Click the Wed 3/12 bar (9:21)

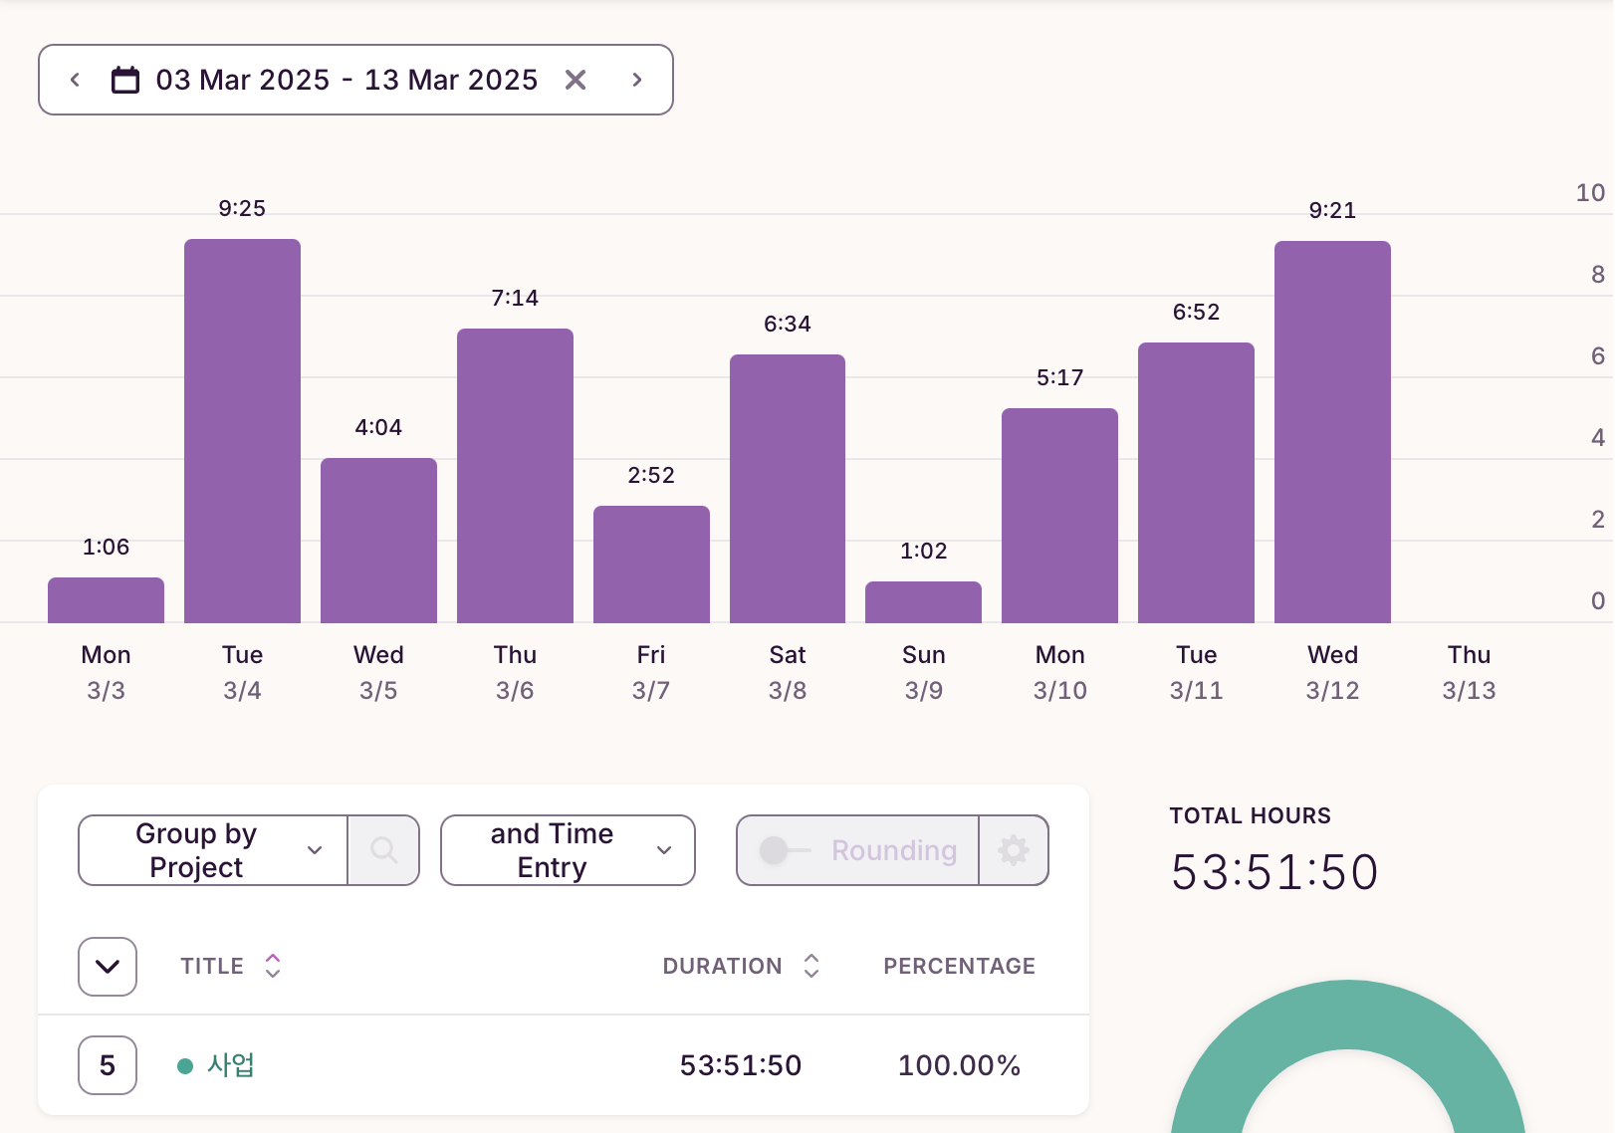click(1332, 432)
